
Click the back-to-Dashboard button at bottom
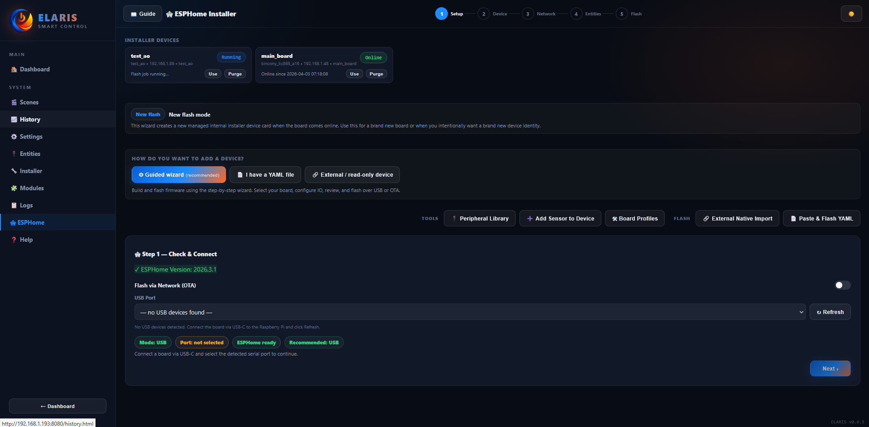[58, 406]
